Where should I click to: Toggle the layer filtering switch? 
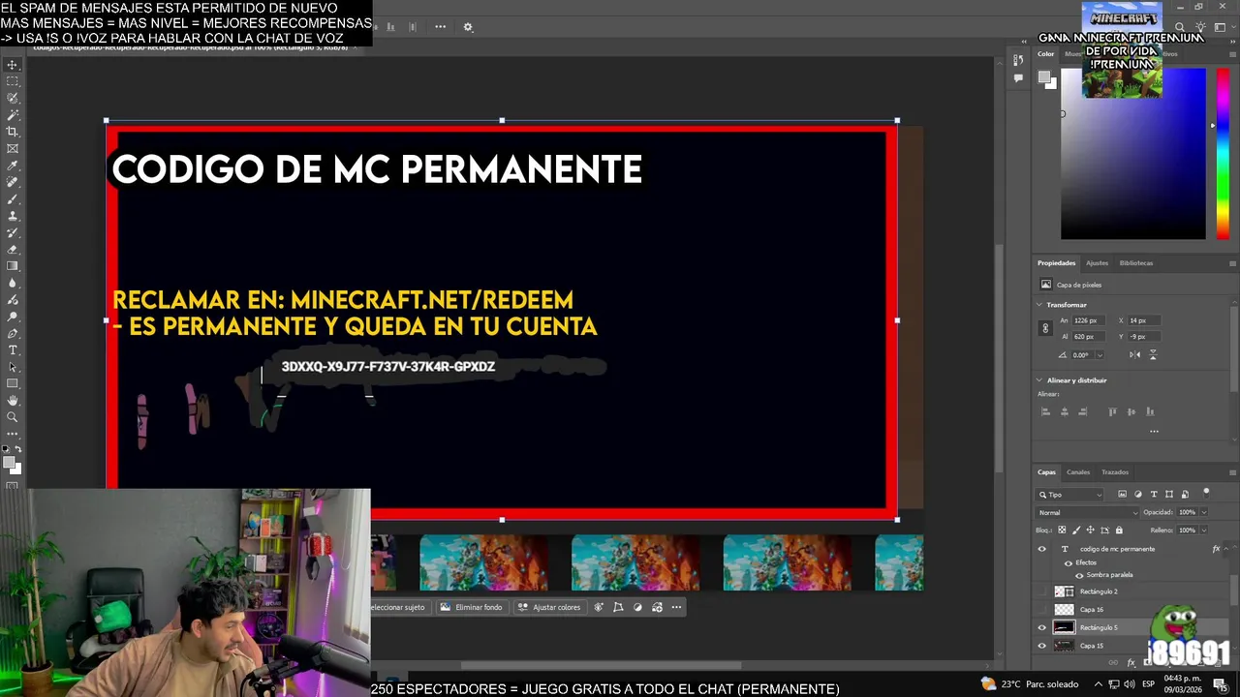click(x=1206, y=494)
